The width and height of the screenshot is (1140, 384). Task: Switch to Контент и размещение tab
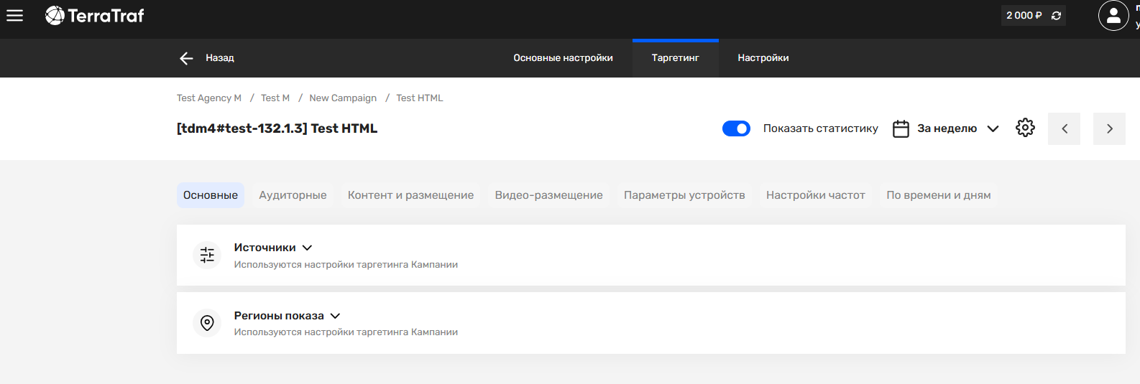[410, 195]
